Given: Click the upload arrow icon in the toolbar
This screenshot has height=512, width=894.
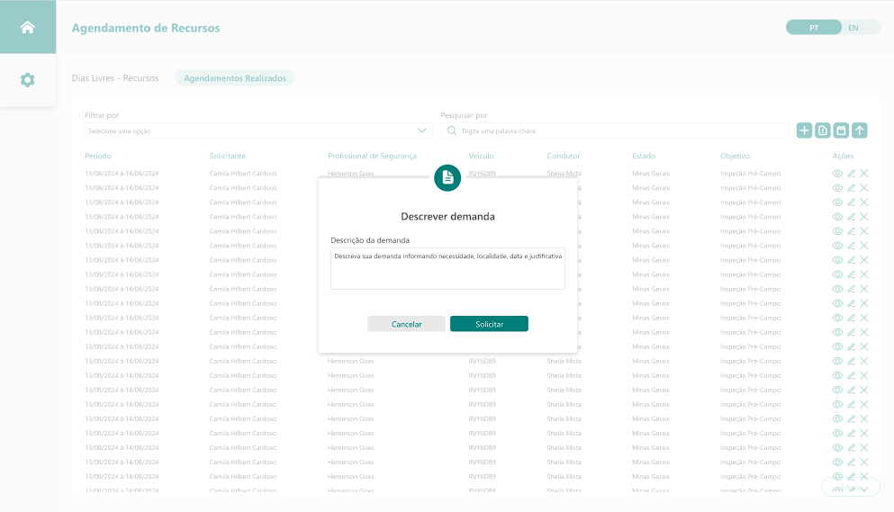Looking at the screenshot, I should 859,130.
